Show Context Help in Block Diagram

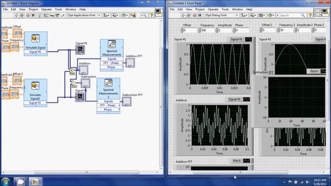152,15
